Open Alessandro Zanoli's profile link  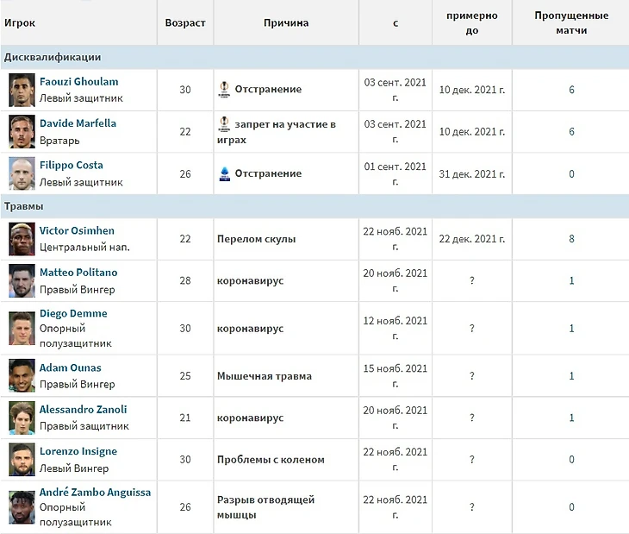click(83, 409)
